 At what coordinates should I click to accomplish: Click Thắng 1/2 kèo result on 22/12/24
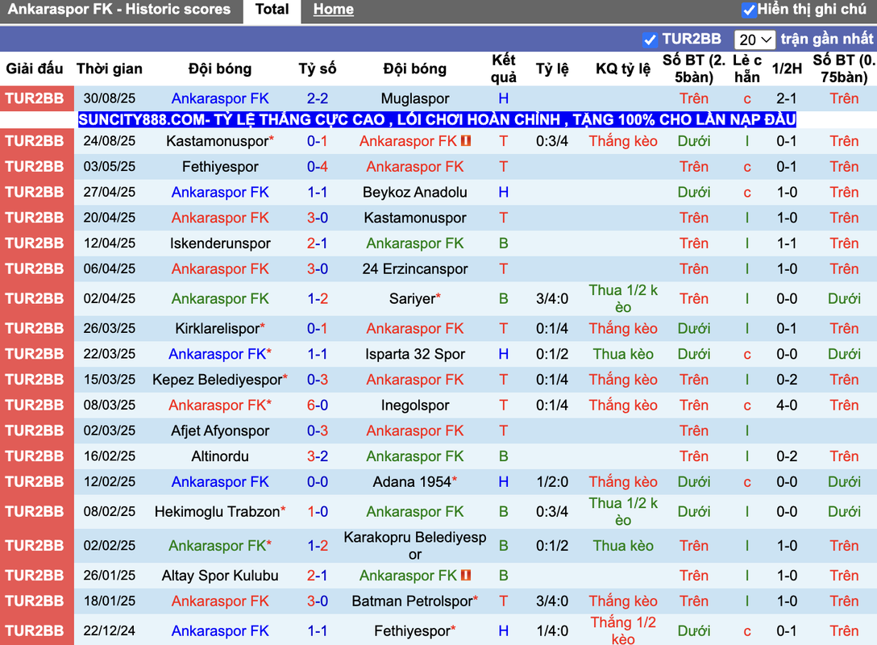[623, 631]
